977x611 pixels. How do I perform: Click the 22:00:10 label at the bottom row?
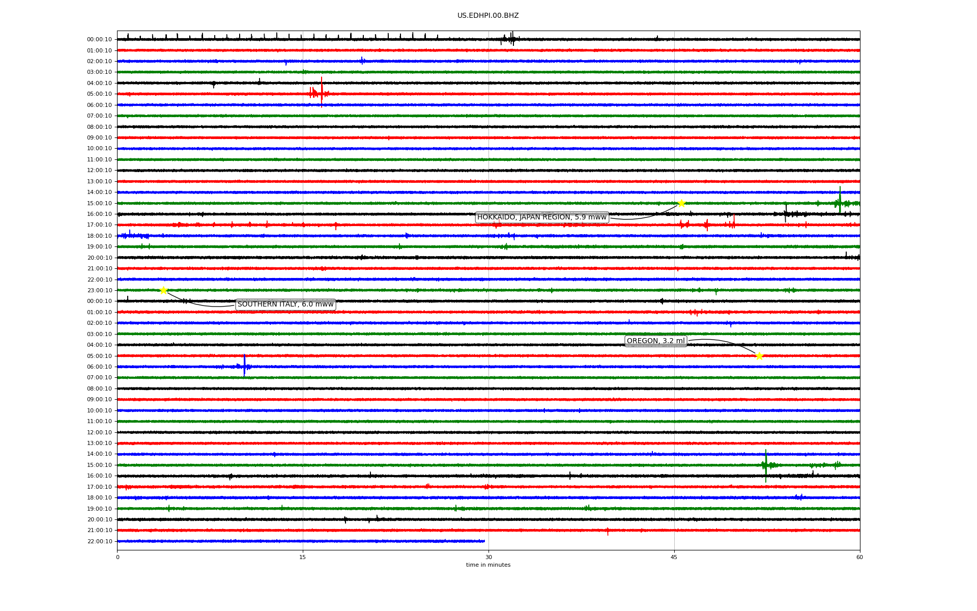click(100, 541)
